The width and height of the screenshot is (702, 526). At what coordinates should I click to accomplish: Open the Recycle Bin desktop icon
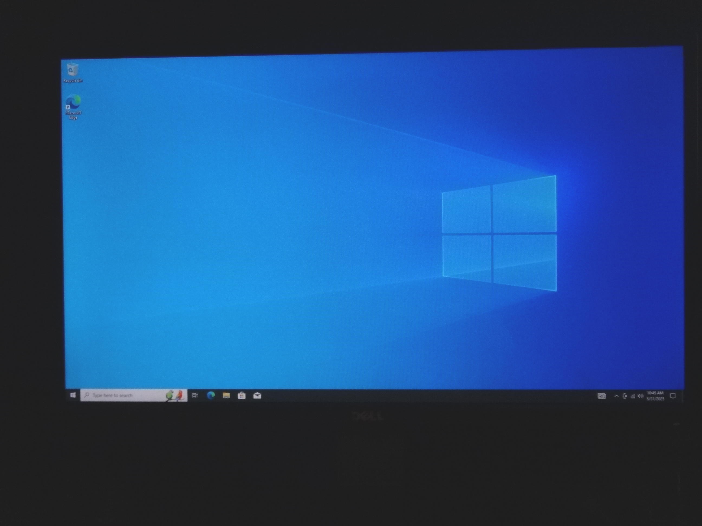[73, 73]
